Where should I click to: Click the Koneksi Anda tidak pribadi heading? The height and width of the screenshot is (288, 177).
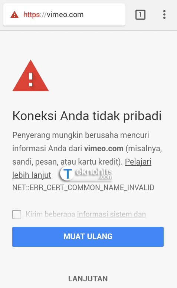[87, 116]
